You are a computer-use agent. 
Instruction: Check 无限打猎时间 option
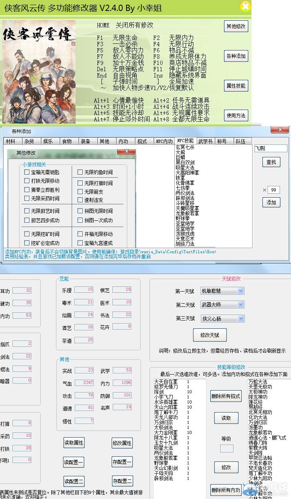pyautogui.click(x=95, y=183)
